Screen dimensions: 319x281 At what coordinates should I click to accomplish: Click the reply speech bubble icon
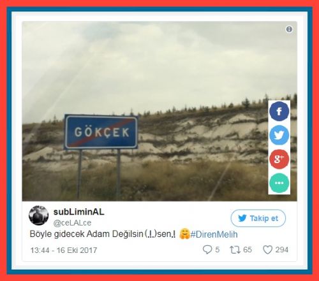tap(207, 250)
